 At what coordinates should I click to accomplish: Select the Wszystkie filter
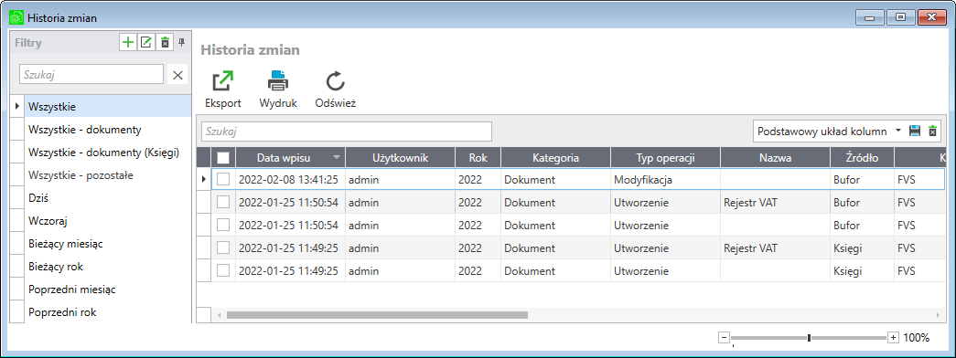point(109,107)
